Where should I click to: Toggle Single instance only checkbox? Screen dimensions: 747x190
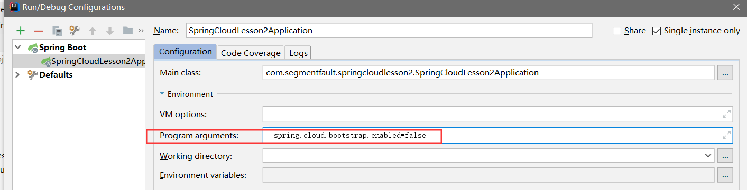(657, 31)
